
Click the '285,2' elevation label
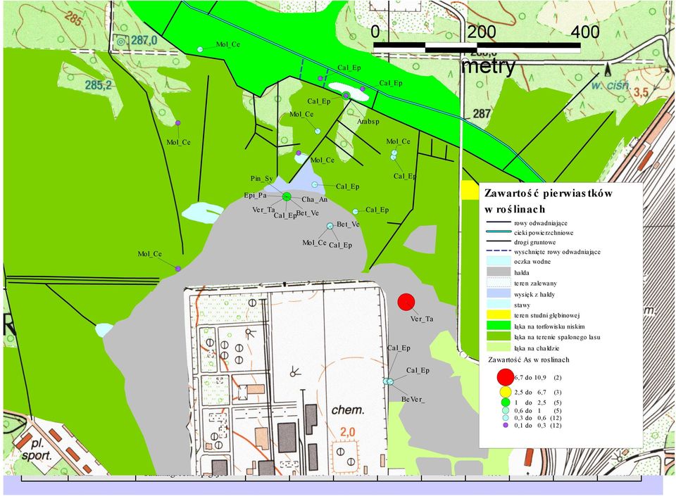pos(98,85)
